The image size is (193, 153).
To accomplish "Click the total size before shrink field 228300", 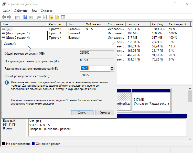I will 97,54.
